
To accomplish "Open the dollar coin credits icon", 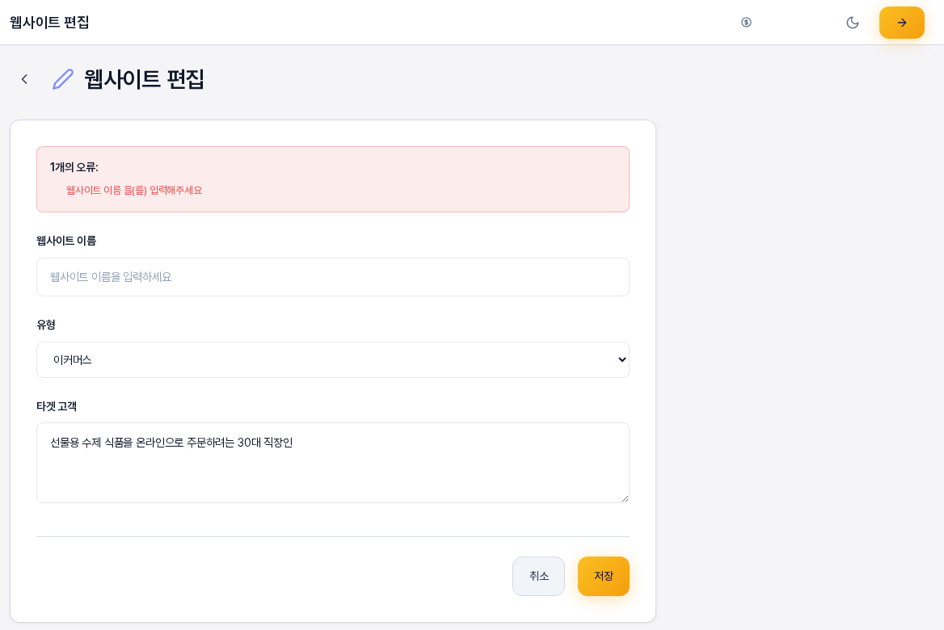I will [x=746, y=23].
